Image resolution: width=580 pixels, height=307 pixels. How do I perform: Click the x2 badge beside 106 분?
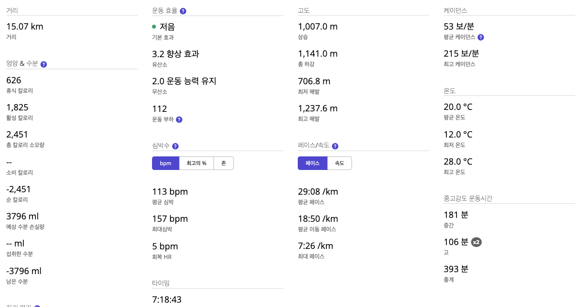click(x=477, y=242)
